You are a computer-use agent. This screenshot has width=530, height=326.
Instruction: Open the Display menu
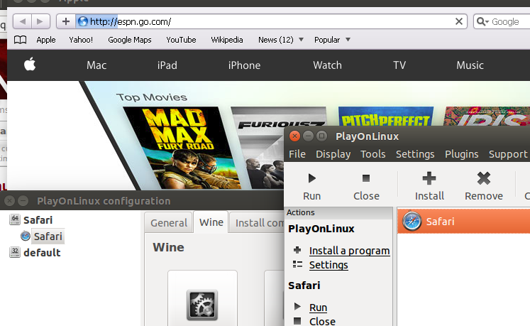333,154
